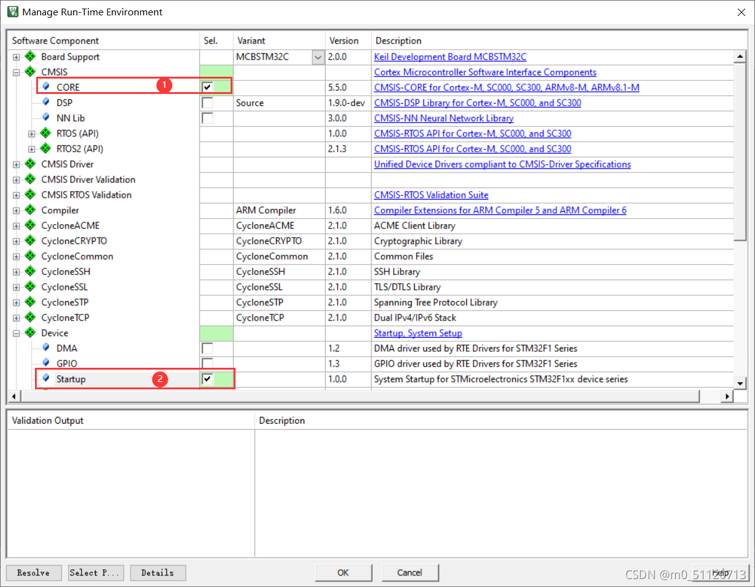Click the RTOS2 (API) diamond icon

tap(45, 149)
